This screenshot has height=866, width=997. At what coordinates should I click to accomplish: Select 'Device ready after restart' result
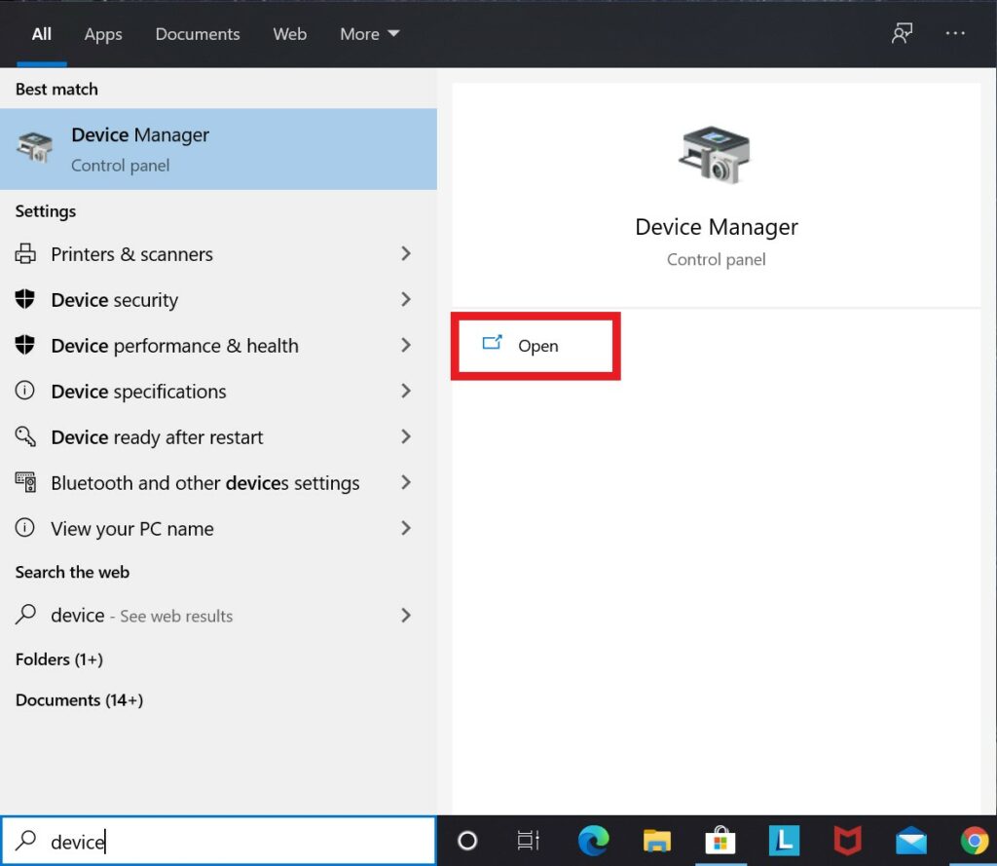[x=218, y=437]
